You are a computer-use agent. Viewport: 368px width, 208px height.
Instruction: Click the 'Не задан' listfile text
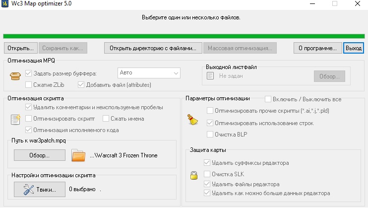pyautogui.click(x=231, y=76)
